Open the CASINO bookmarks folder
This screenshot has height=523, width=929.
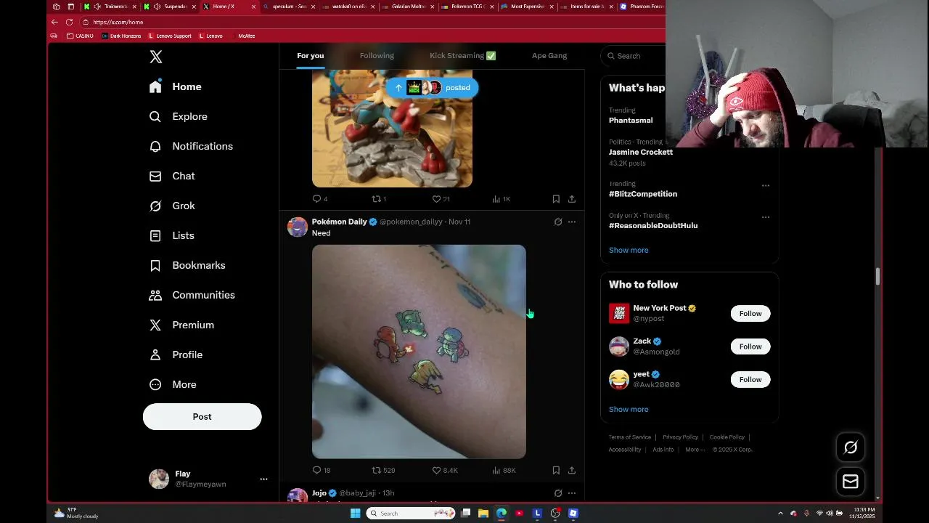point(80,36)
